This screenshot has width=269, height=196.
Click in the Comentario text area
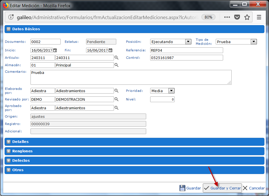click(131, 77)
